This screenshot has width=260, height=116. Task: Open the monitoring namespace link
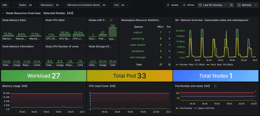tap(138, 39)
